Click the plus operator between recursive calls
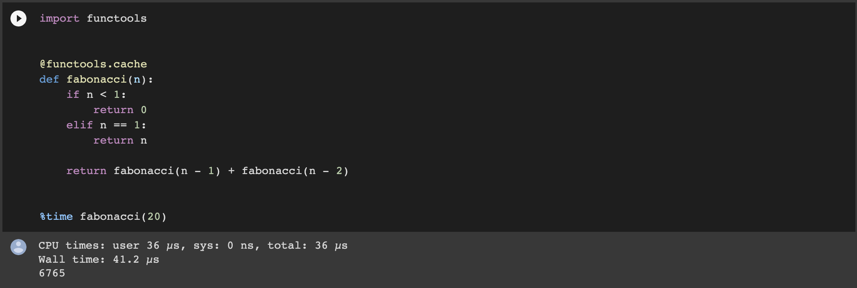857x288 pixels. coord(231,171)
